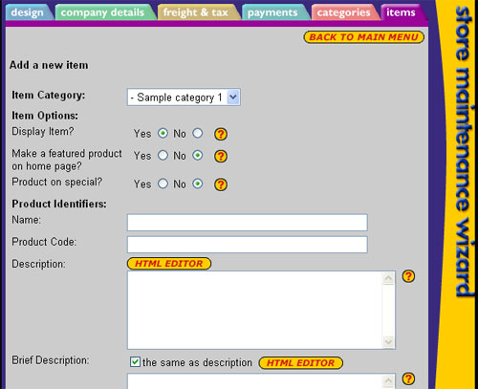
Task: Click the description scrollbar down arrow
Action: (x=388, y=342)
